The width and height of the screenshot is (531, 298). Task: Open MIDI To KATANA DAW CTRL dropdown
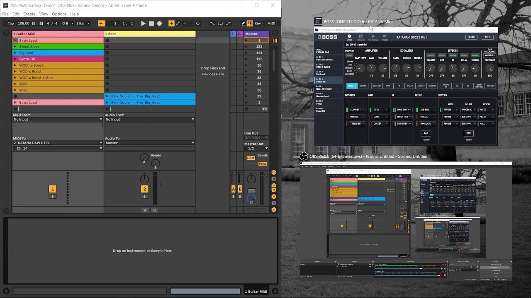(x=58, y=143)
